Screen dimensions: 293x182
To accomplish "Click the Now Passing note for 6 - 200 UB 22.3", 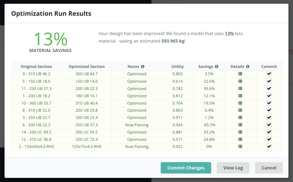I will click(x=137, y=125).
